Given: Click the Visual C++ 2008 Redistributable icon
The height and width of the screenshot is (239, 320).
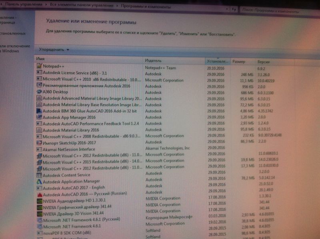Looking at the screenshot, I should [39, 136].
